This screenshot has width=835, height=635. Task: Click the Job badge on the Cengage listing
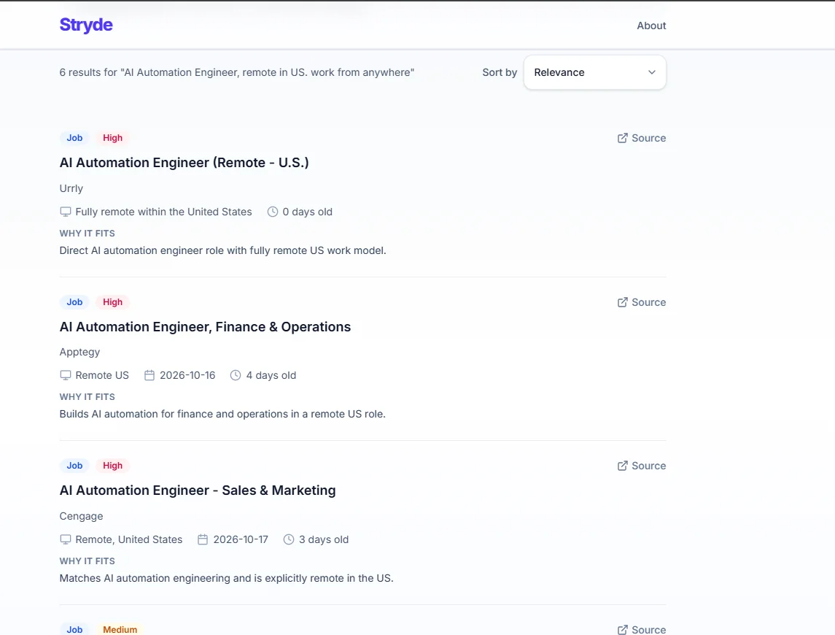point(74,466)
